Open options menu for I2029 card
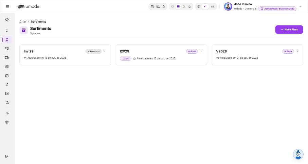308x164 pixels. [x=201, y=51]
